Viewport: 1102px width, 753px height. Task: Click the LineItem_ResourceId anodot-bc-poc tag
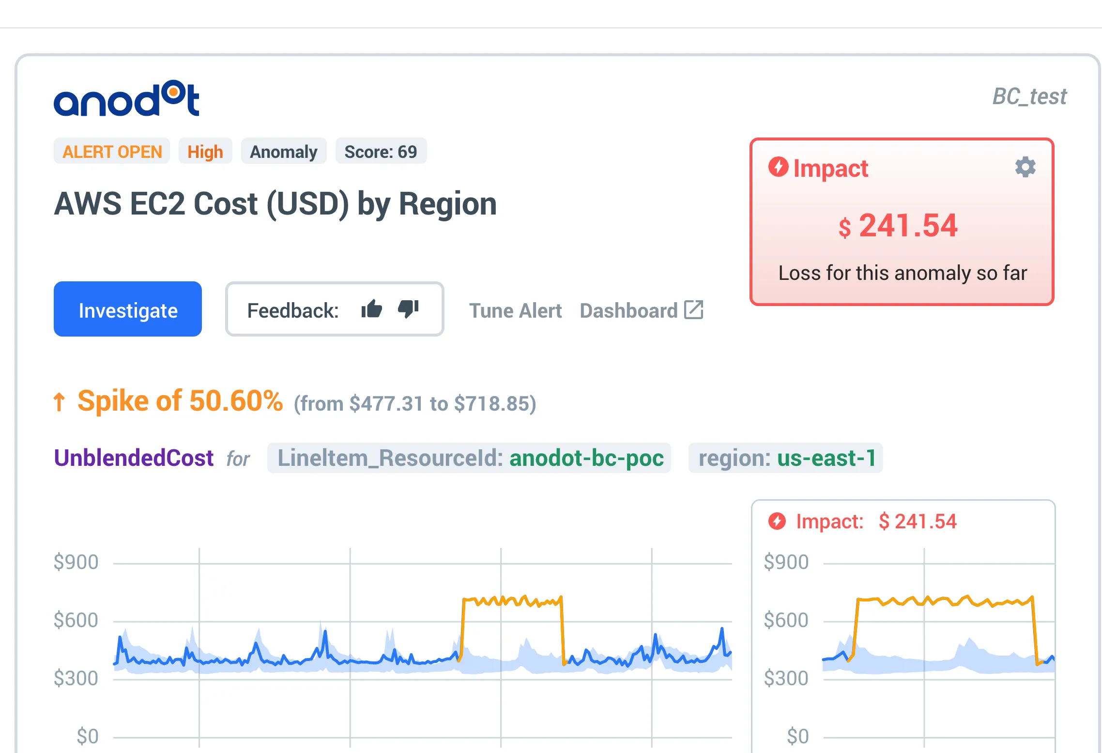[x=469, y=458]
